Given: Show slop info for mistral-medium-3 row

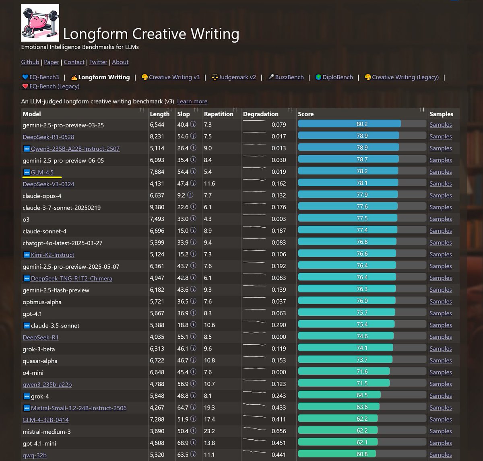Looking at the screenshot, I should tap(193, 431).
